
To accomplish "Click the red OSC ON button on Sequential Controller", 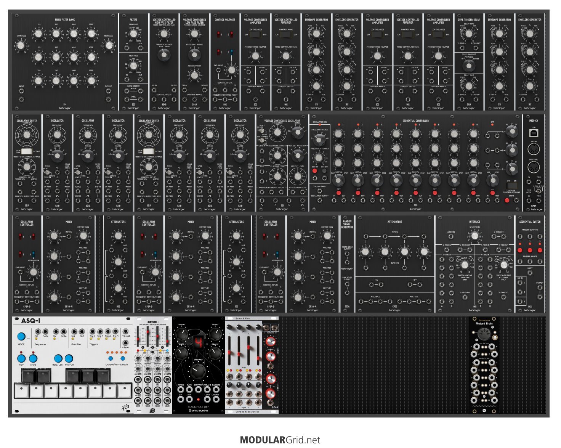I will point(315,171).
